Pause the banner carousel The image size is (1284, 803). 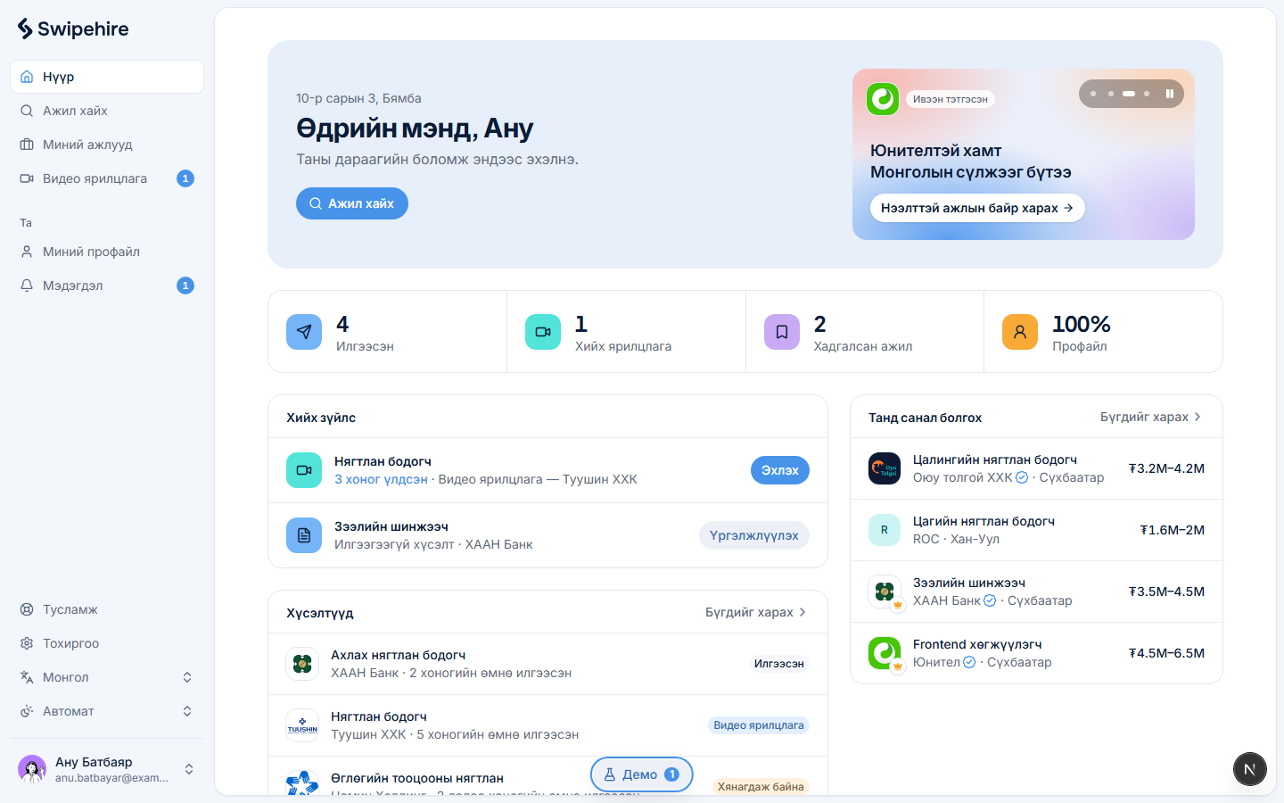(1169, 94)
